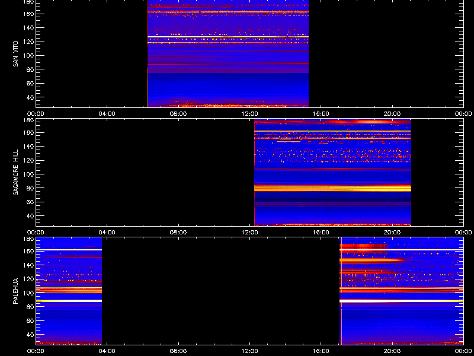474x356 pixels.
Task: Click the 60 frequency label on San Vito axis
Action: (x=30, y=83)
